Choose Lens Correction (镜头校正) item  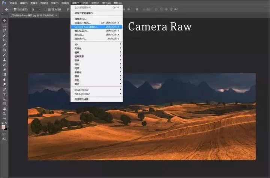tap(97, 31)
